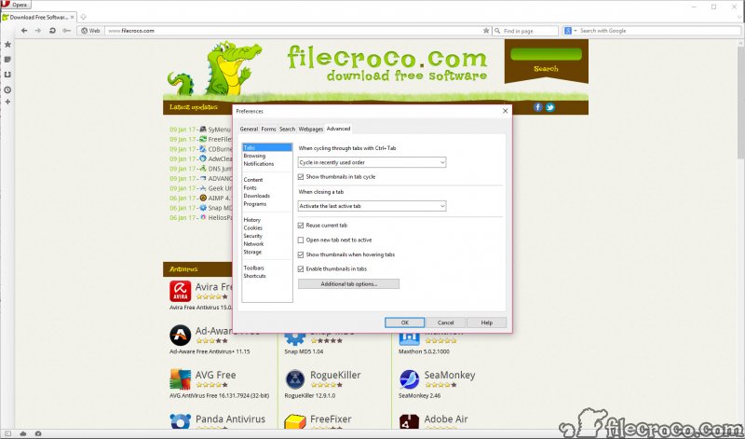Select Downloads in advanced list
The width and height of the screenshot is (745, 439).
pyautogui.click(x=257, y=196)
